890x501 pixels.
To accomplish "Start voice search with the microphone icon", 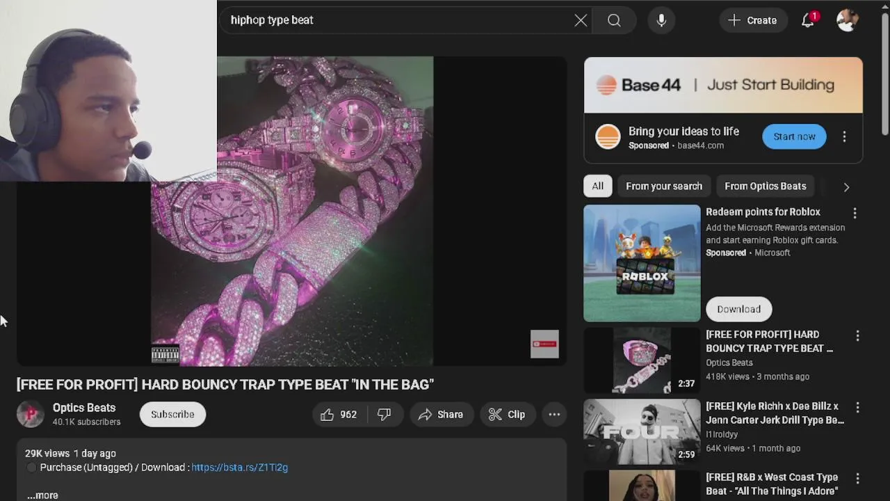I will coord(661,20).
